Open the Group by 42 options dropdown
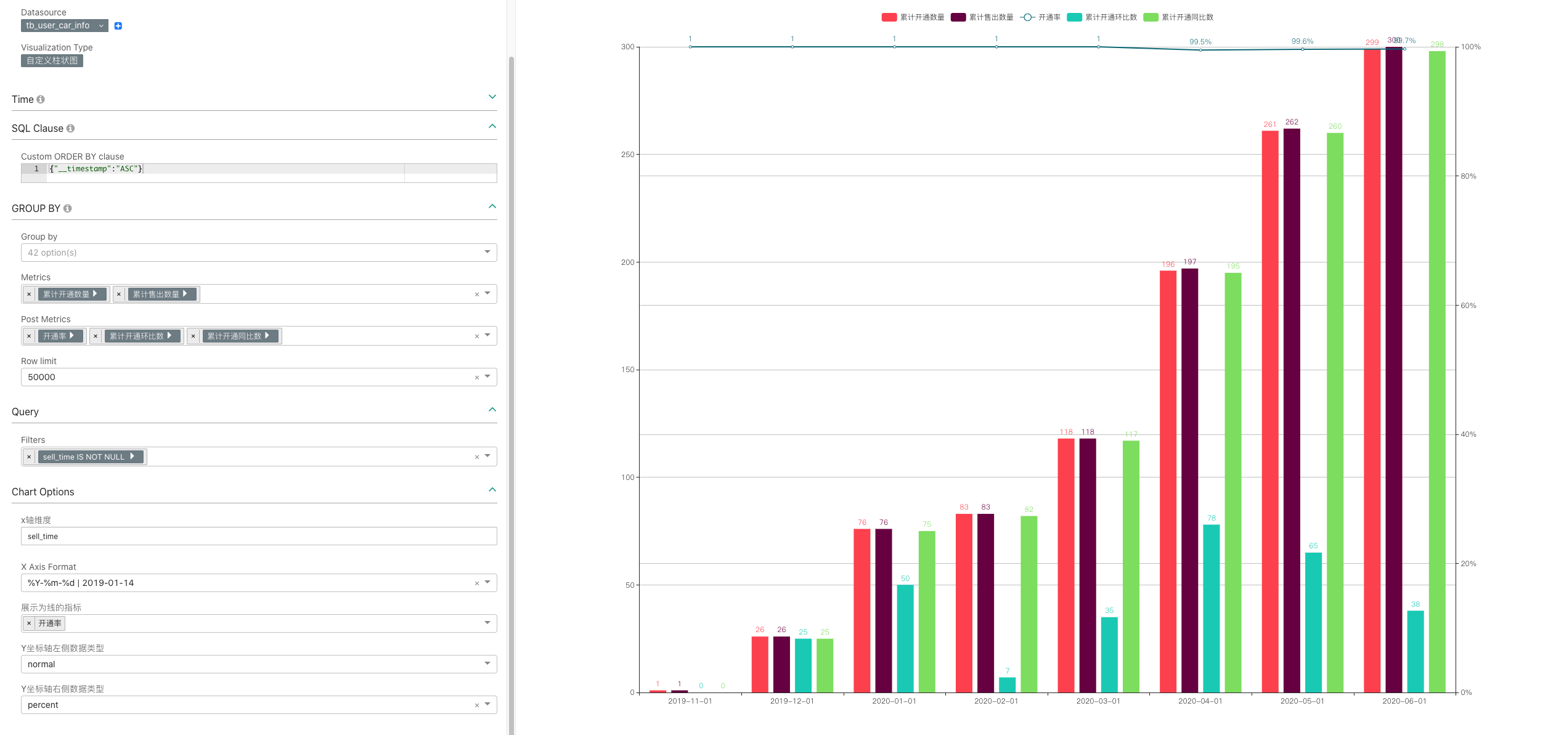 259,253
